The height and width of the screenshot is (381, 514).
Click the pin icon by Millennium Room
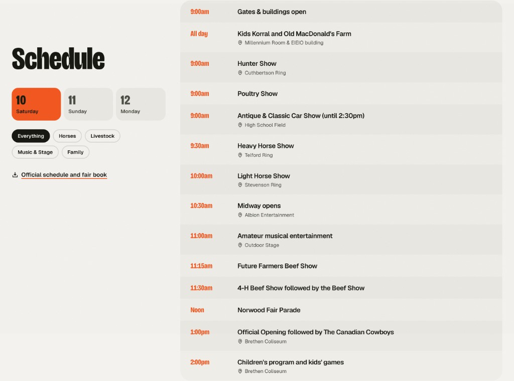click(x=240, y=43)
